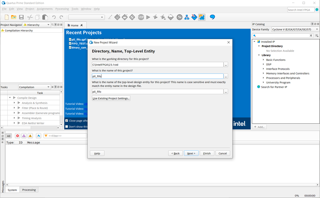Viewport: 320px width, 198px height.
Task: Click Finish in the New Project Wizard
Action: point(207,153)
